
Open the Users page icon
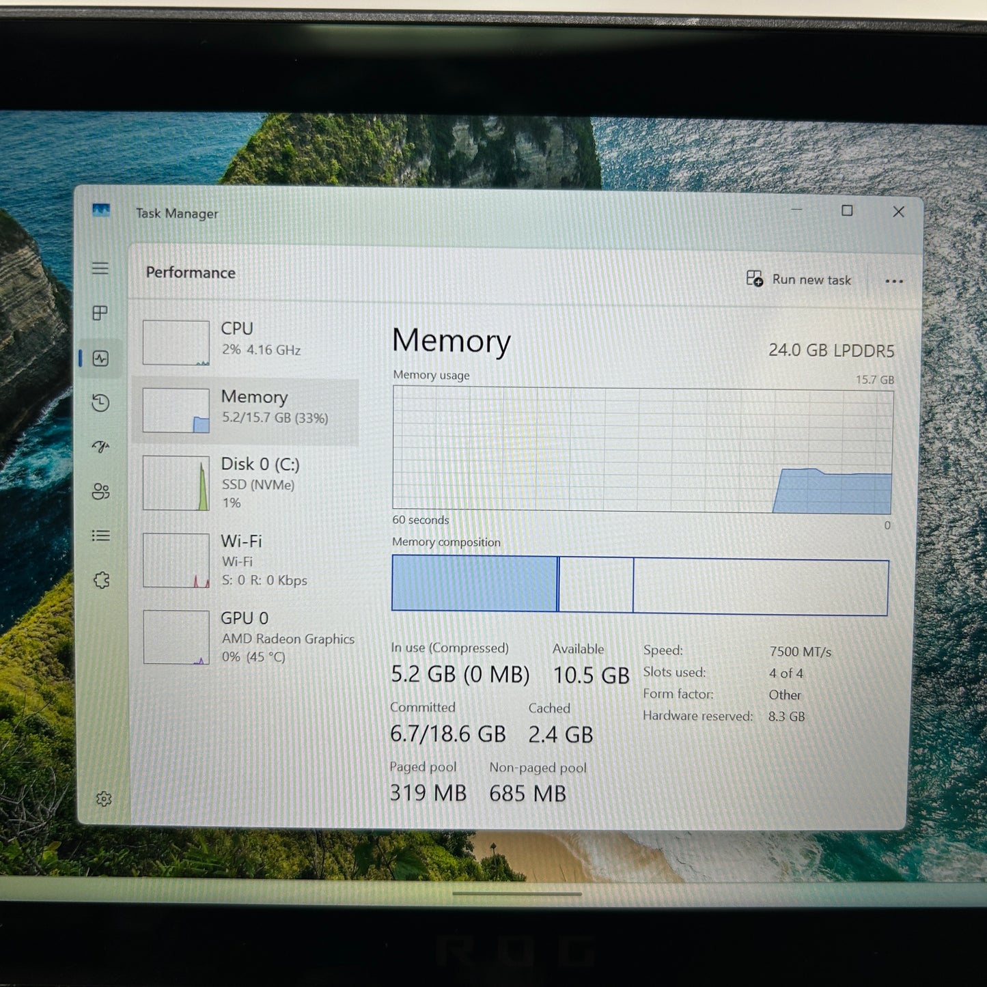coord(100,491)
